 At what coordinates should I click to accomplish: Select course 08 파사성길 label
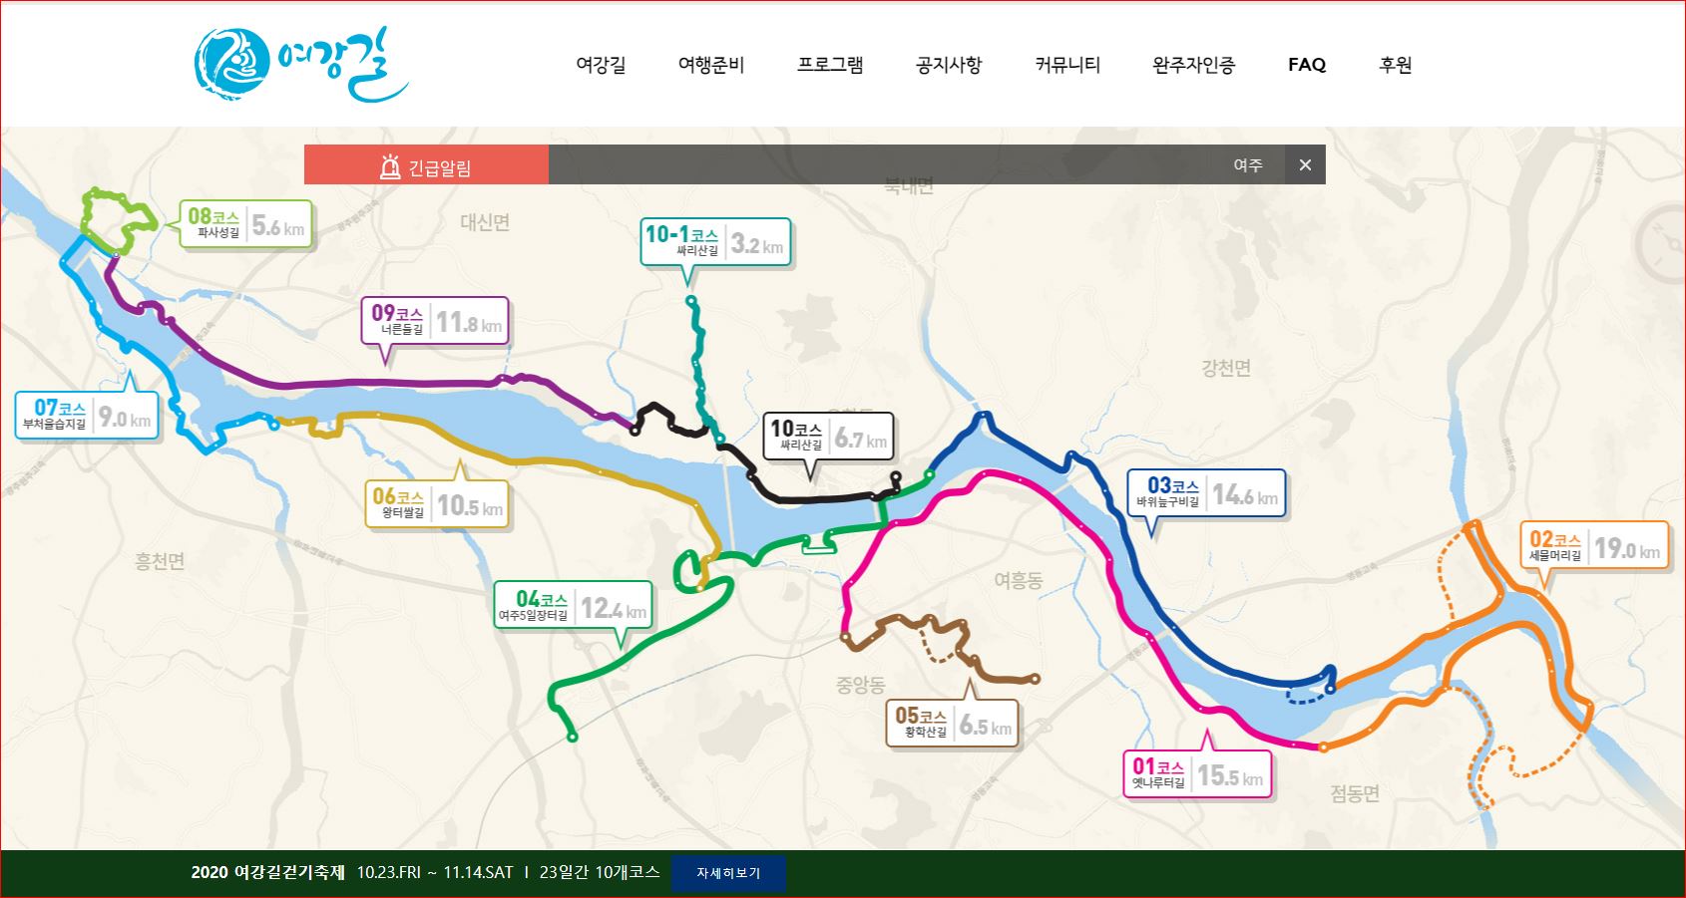click(x=246, y=224)
